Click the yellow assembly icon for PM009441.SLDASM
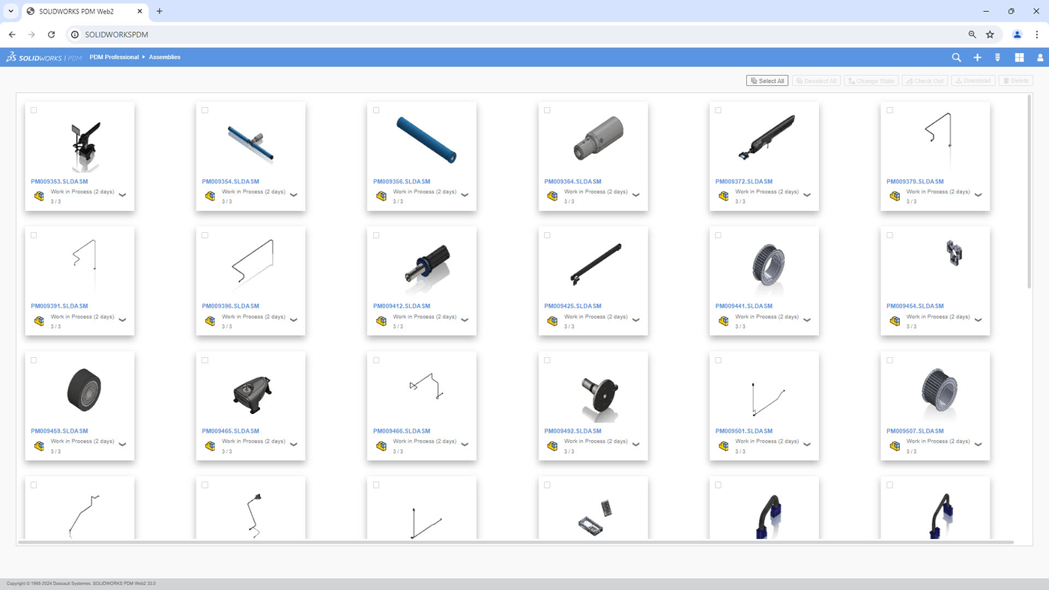The height and width of the screenshot is (590, 1049). [x=724, y=320]
